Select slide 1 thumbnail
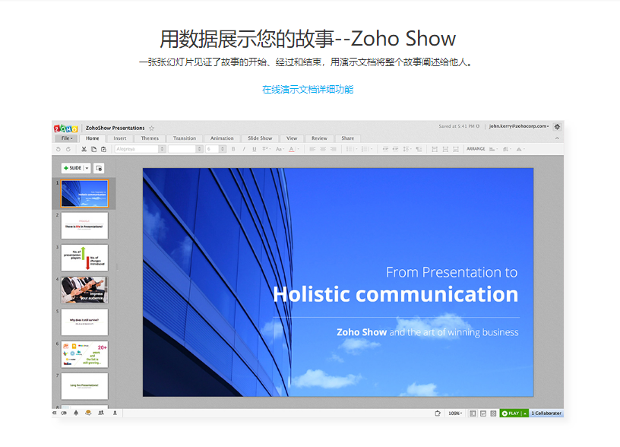This screenshot has width=620, height=447. 84,193
